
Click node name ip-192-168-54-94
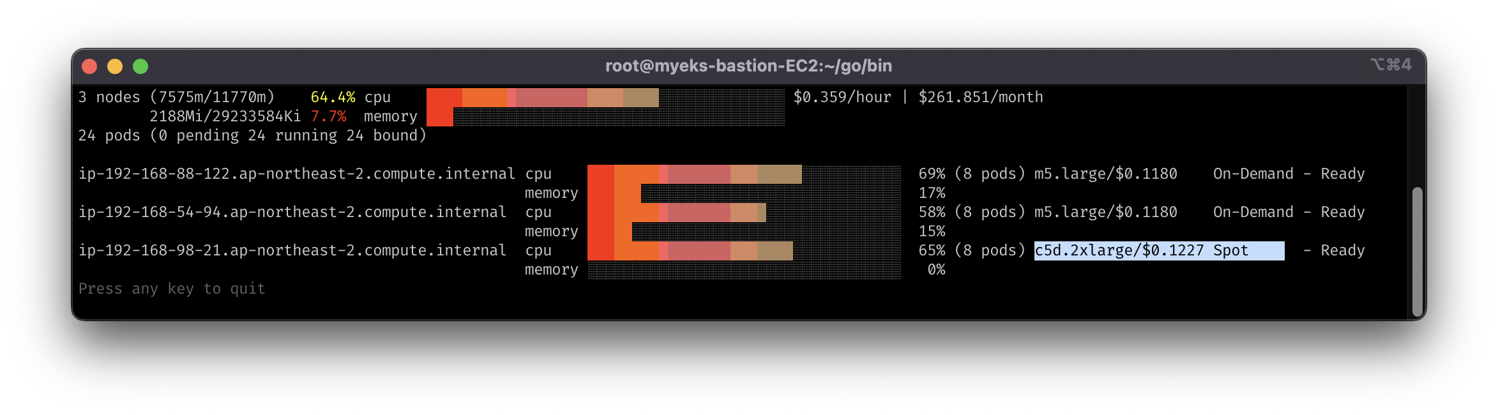click(292, 212)
